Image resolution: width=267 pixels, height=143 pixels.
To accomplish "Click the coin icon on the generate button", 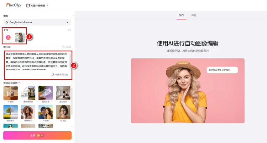I will pos(38,135).
